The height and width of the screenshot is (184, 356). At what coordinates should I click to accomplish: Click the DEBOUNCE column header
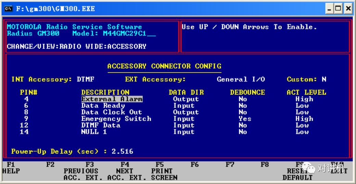tap(247, 93)
